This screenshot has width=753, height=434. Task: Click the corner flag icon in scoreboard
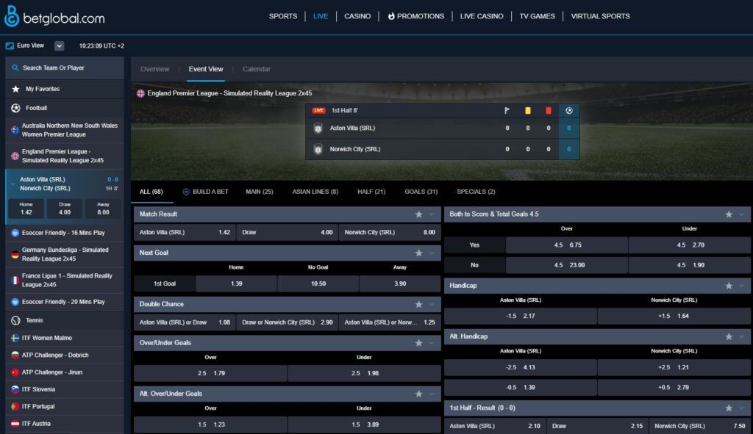pyautogui.click(x=507, y=111)
